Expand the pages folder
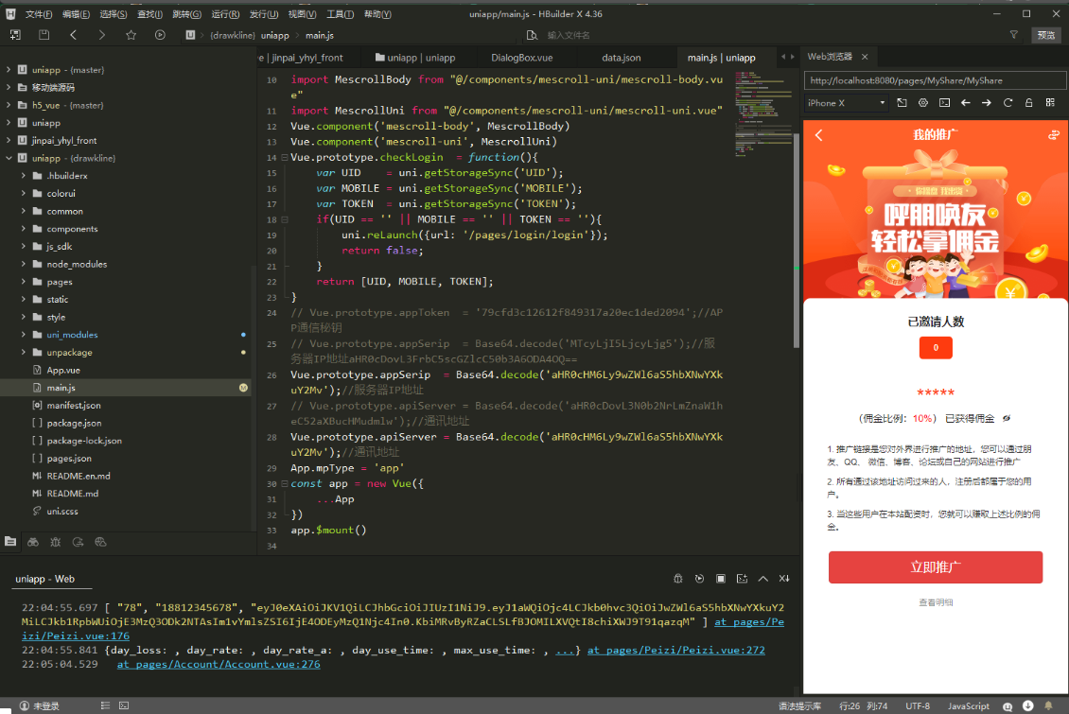The width and height of the screenshot is (1069, 714). 24,282
